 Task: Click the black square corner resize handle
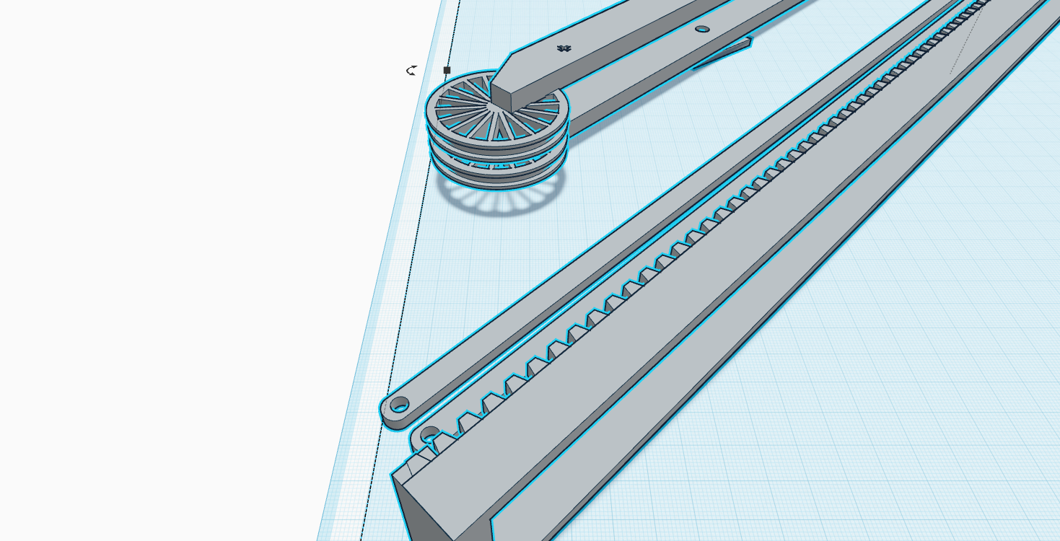(x=447, y=70)
